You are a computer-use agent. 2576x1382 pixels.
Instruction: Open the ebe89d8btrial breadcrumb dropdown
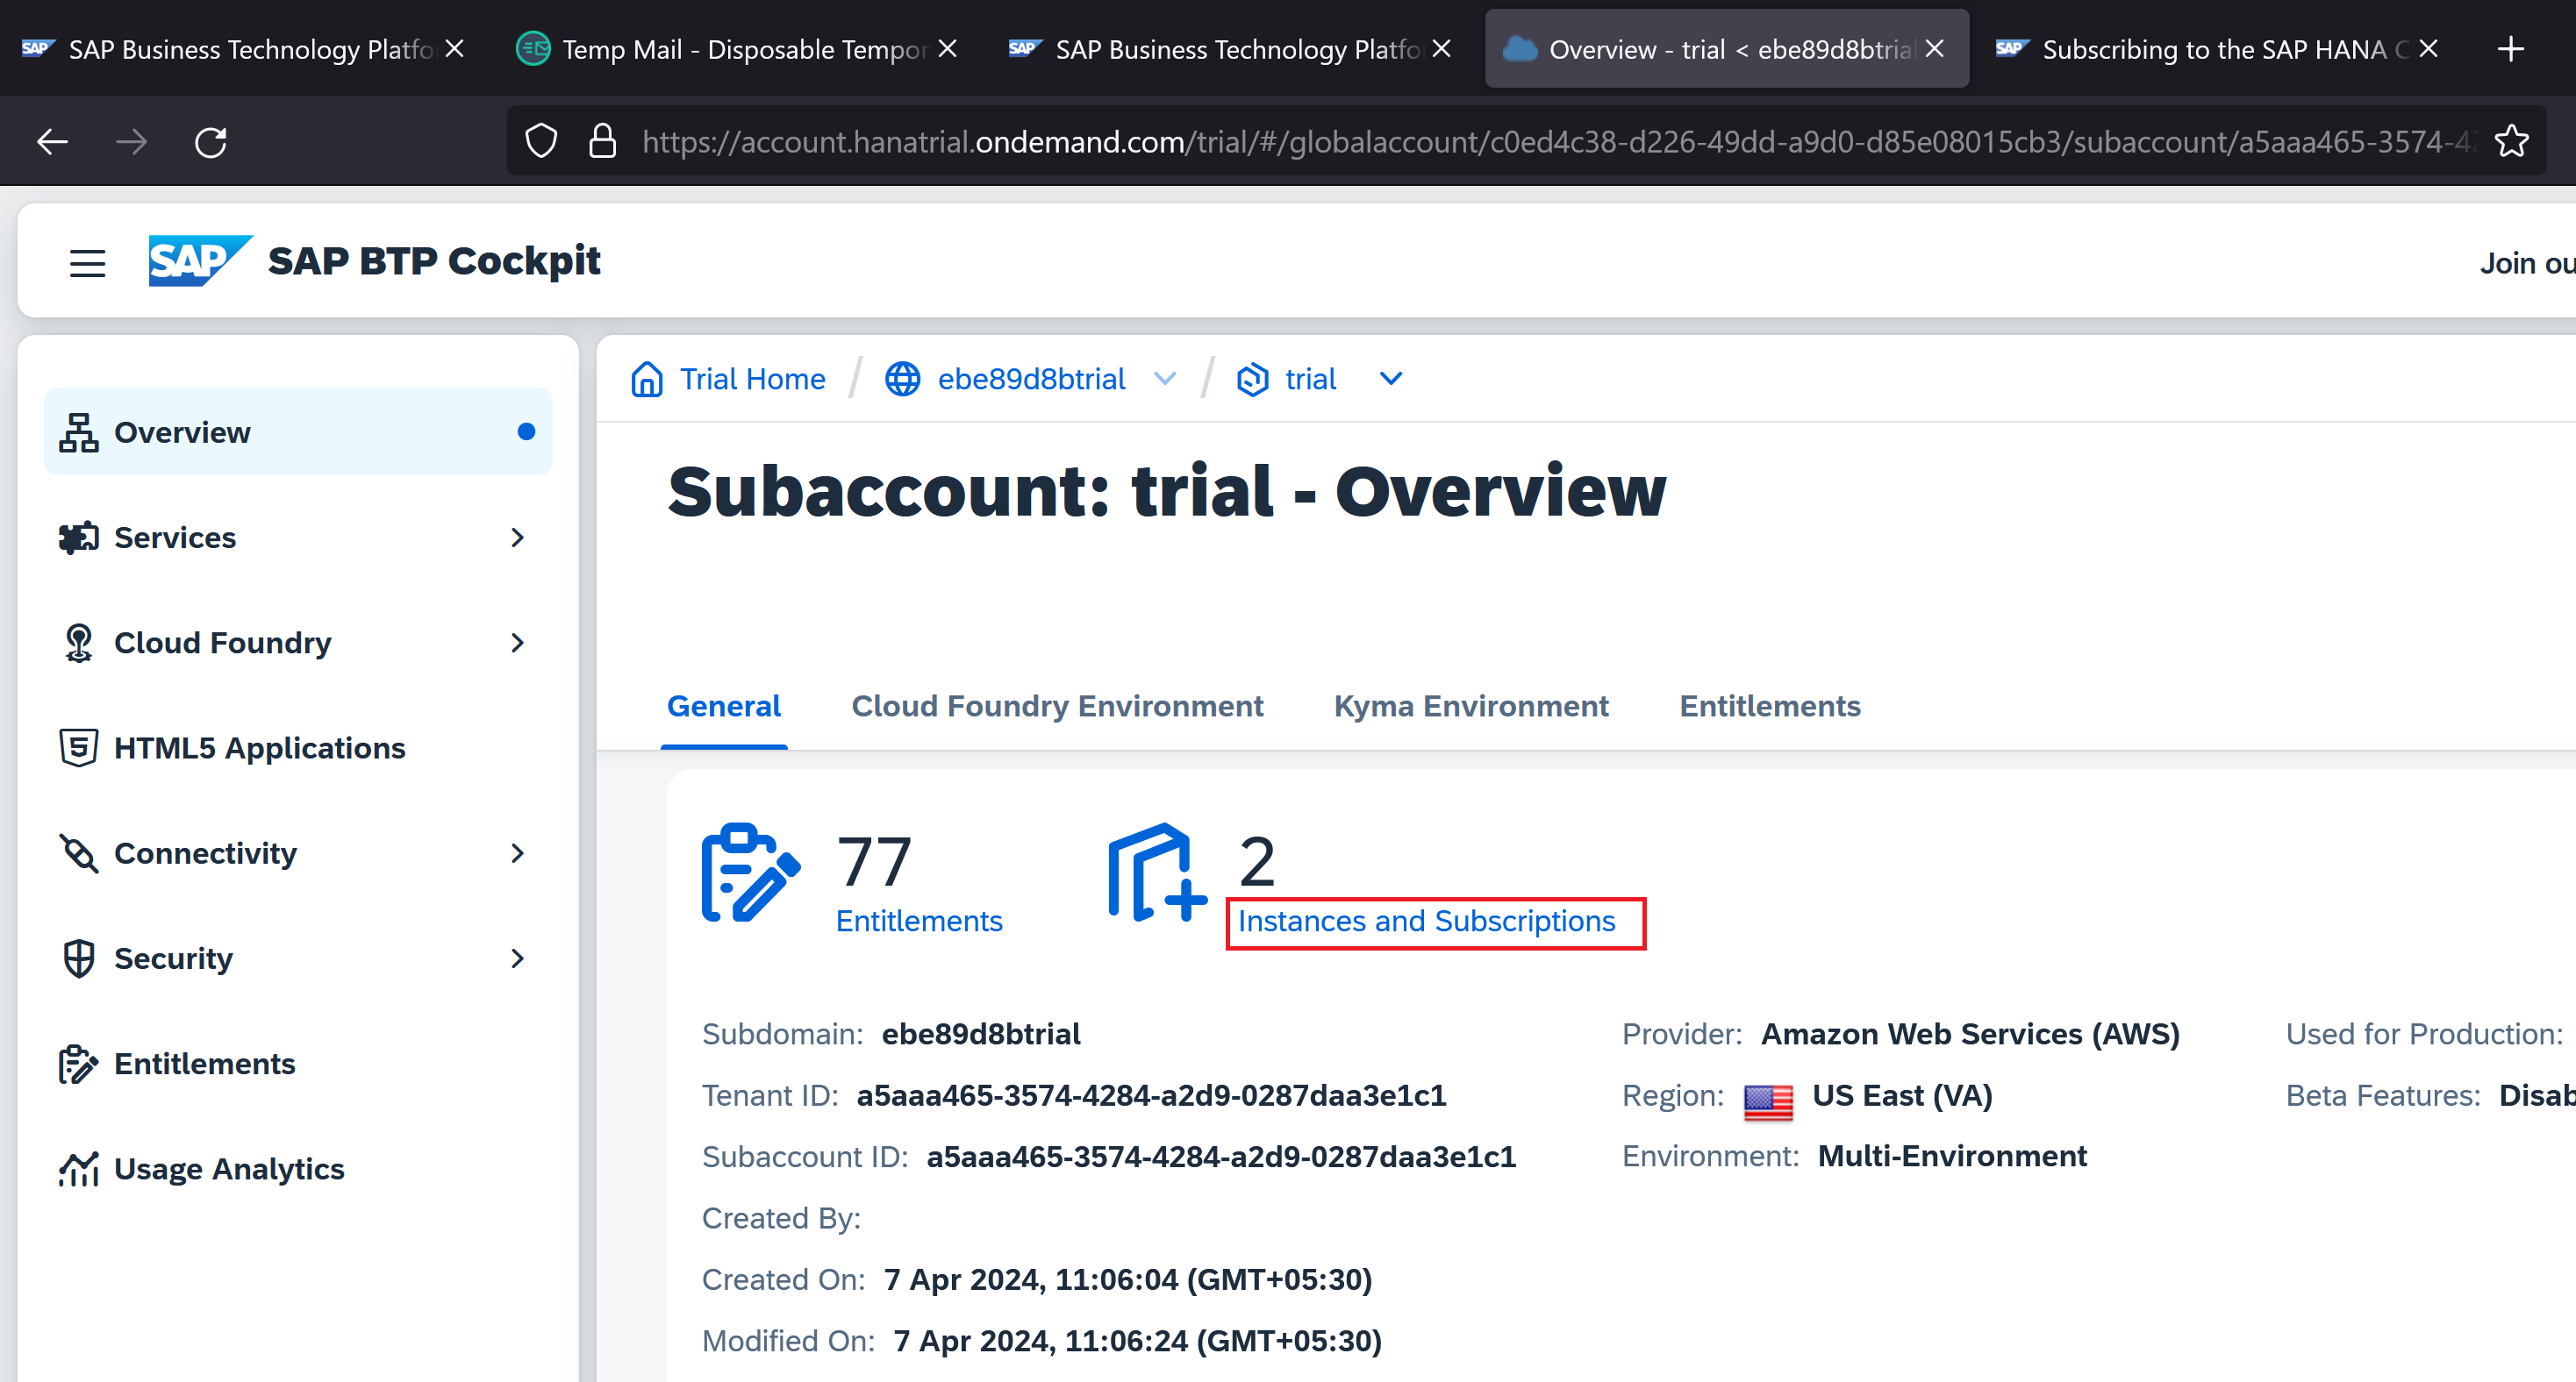1164,379
